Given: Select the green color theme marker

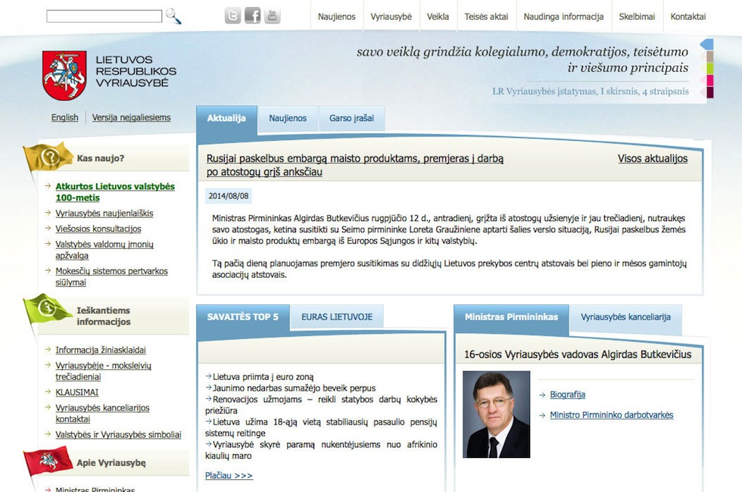Looking at the screenshot, I should point(709,68).
